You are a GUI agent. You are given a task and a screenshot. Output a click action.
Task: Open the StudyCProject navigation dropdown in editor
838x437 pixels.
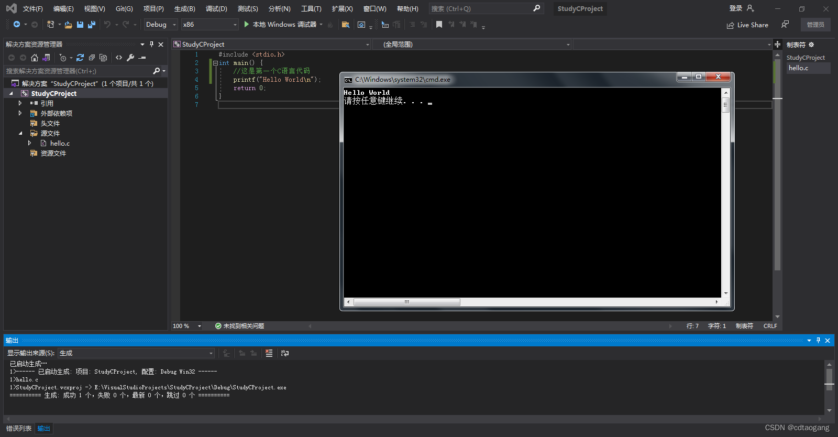click(x=271, y=45)
